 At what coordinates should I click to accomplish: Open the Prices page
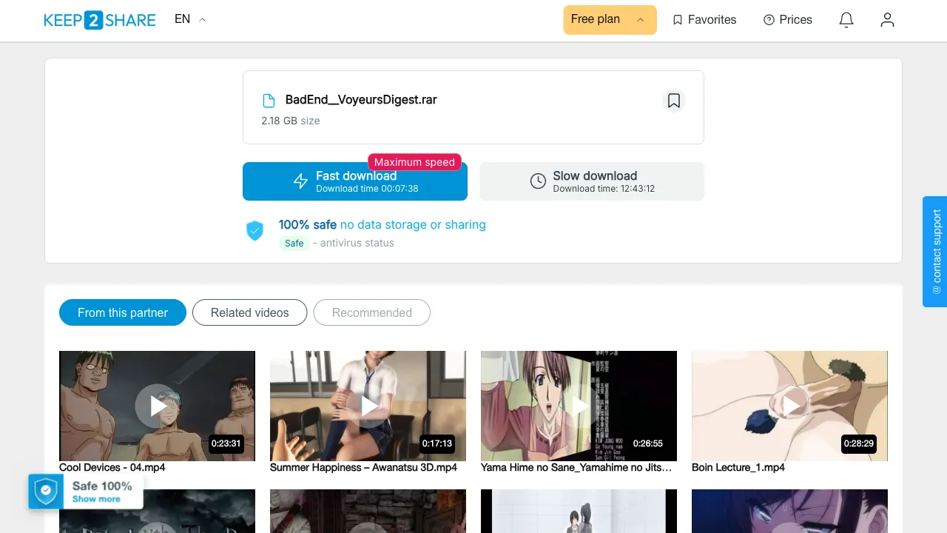(x=788, y=20)
